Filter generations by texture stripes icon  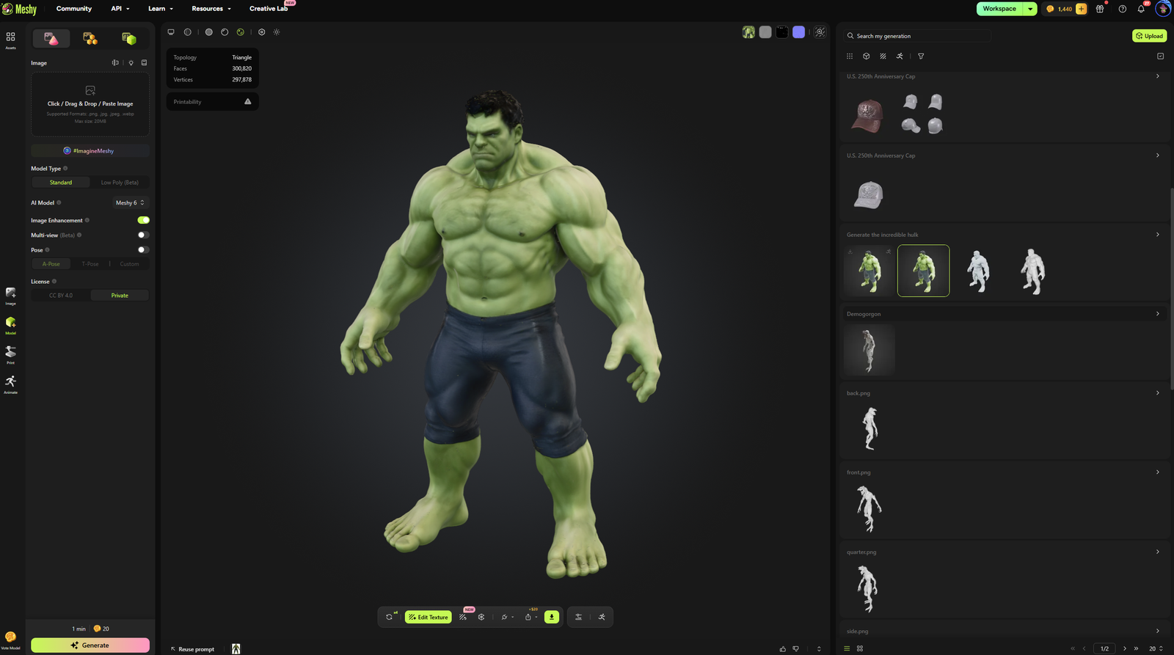tap(883, 56)
